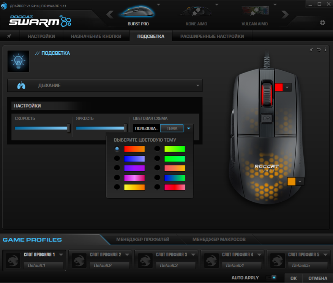
Task: Click Roccat icon of profile slot 1
Action: 13,260
